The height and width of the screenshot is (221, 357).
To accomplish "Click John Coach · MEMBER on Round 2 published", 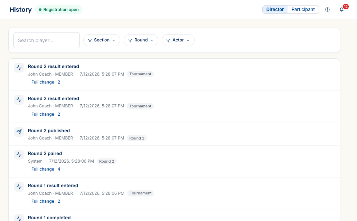I will [50, 138].
